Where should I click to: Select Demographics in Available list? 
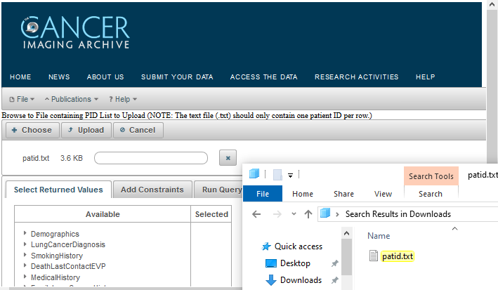tap(55, 234)
